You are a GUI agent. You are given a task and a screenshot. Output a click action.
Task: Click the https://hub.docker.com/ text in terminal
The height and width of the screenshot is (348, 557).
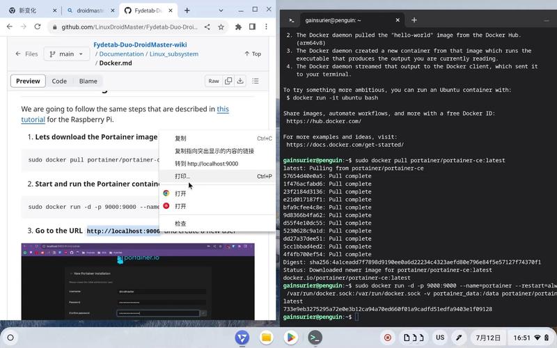coord(324,121)
